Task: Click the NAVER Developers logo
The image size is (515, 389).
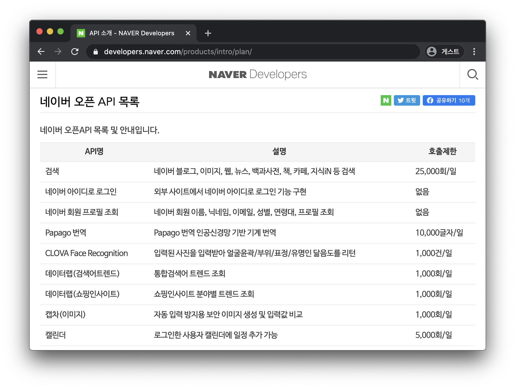Action: coord(257,74)
